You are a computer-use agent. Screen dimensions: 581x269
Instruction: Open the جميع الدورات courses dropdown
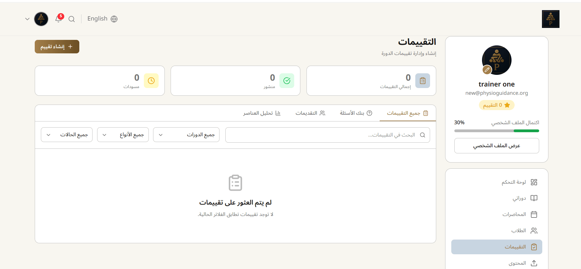pyautogui.click(x=186, y=135)
